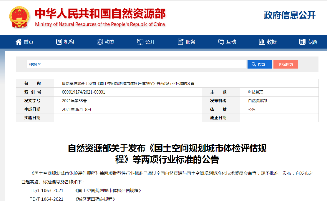
Task: Open the 服务 menu item
Action: coord(187,42)
